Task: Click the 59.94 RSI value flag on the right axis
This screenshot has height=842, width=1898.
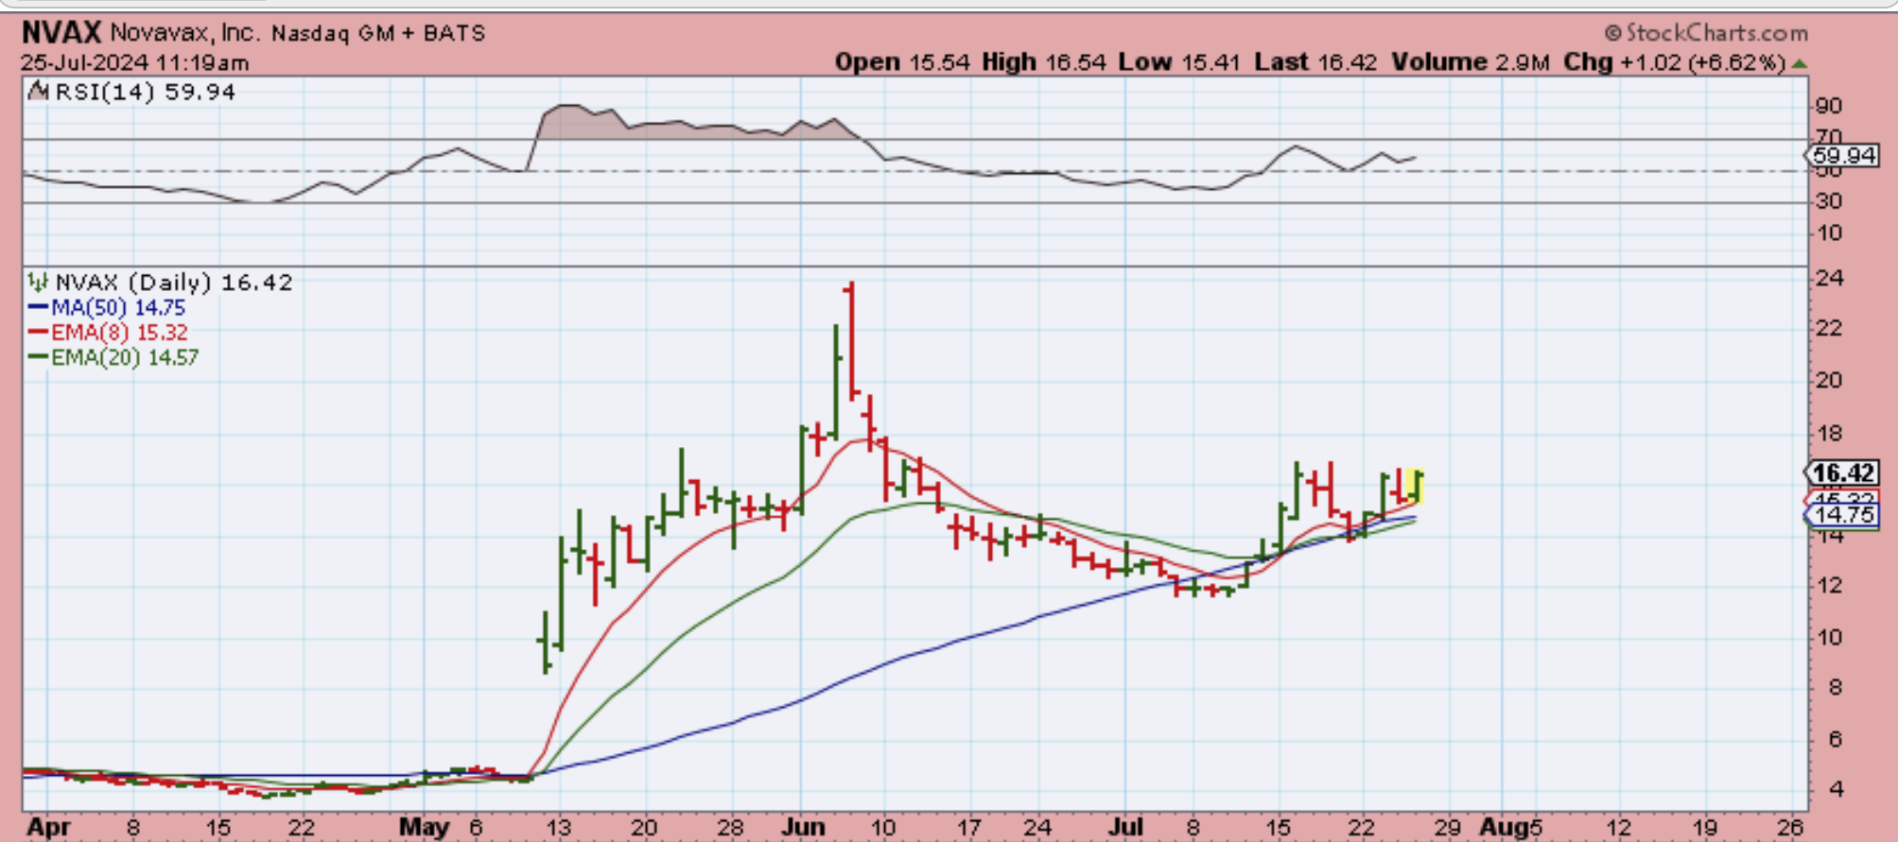Action: 1842,155
